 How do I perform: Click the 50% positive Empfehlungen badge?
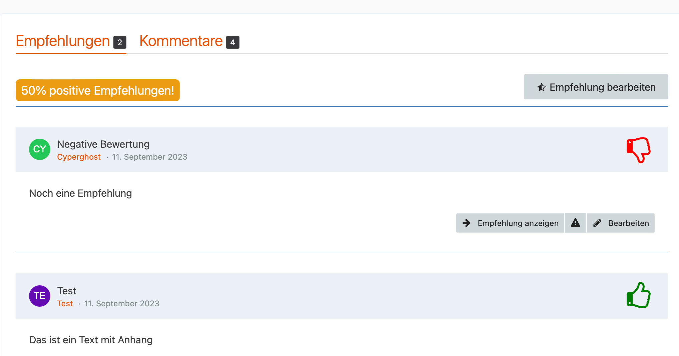click(x=97, y=90)
